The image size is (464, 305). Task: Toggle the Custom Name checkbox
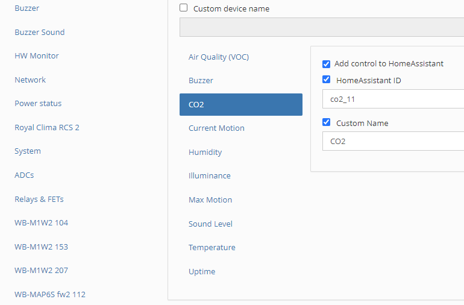(327, 122)
